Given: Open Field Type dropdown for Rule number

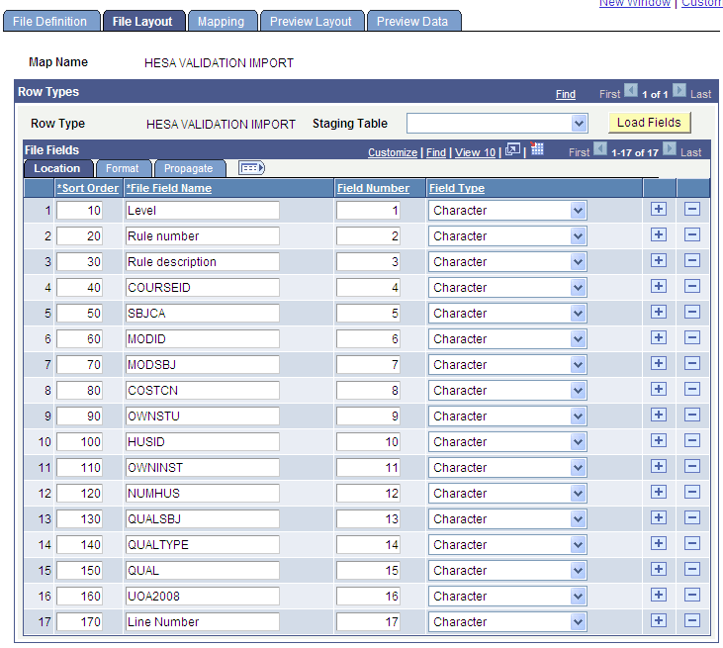Looking at the screenshot, I should click(578, 236).
